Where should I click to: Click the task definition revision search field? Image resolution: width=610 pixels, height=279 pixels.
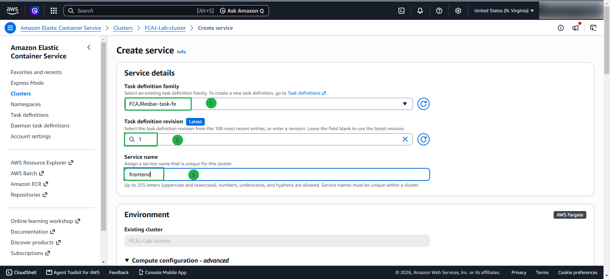click(x=268, y=139)
